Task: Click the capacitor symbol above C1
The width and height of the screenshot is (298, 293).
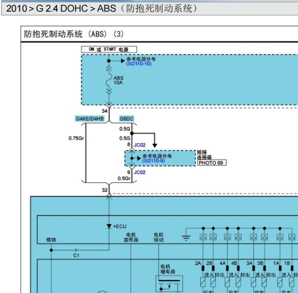Action: (76, 250)
